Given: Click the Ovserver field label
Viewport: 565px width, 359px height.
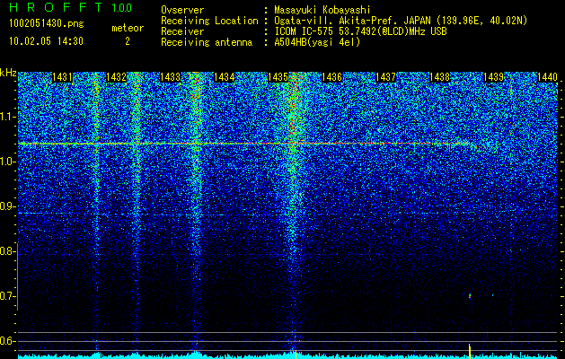Looking at the screenshot, I should pyautogui.click(x=182, y=10).
